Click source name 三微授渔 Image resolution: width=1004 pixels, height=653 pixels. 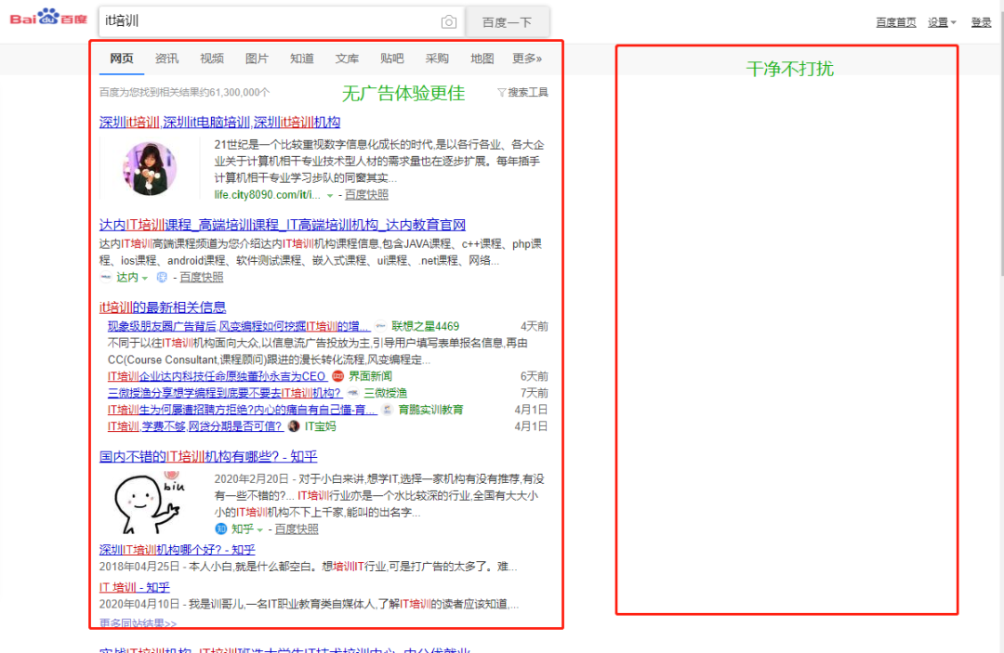pos(386,393)
